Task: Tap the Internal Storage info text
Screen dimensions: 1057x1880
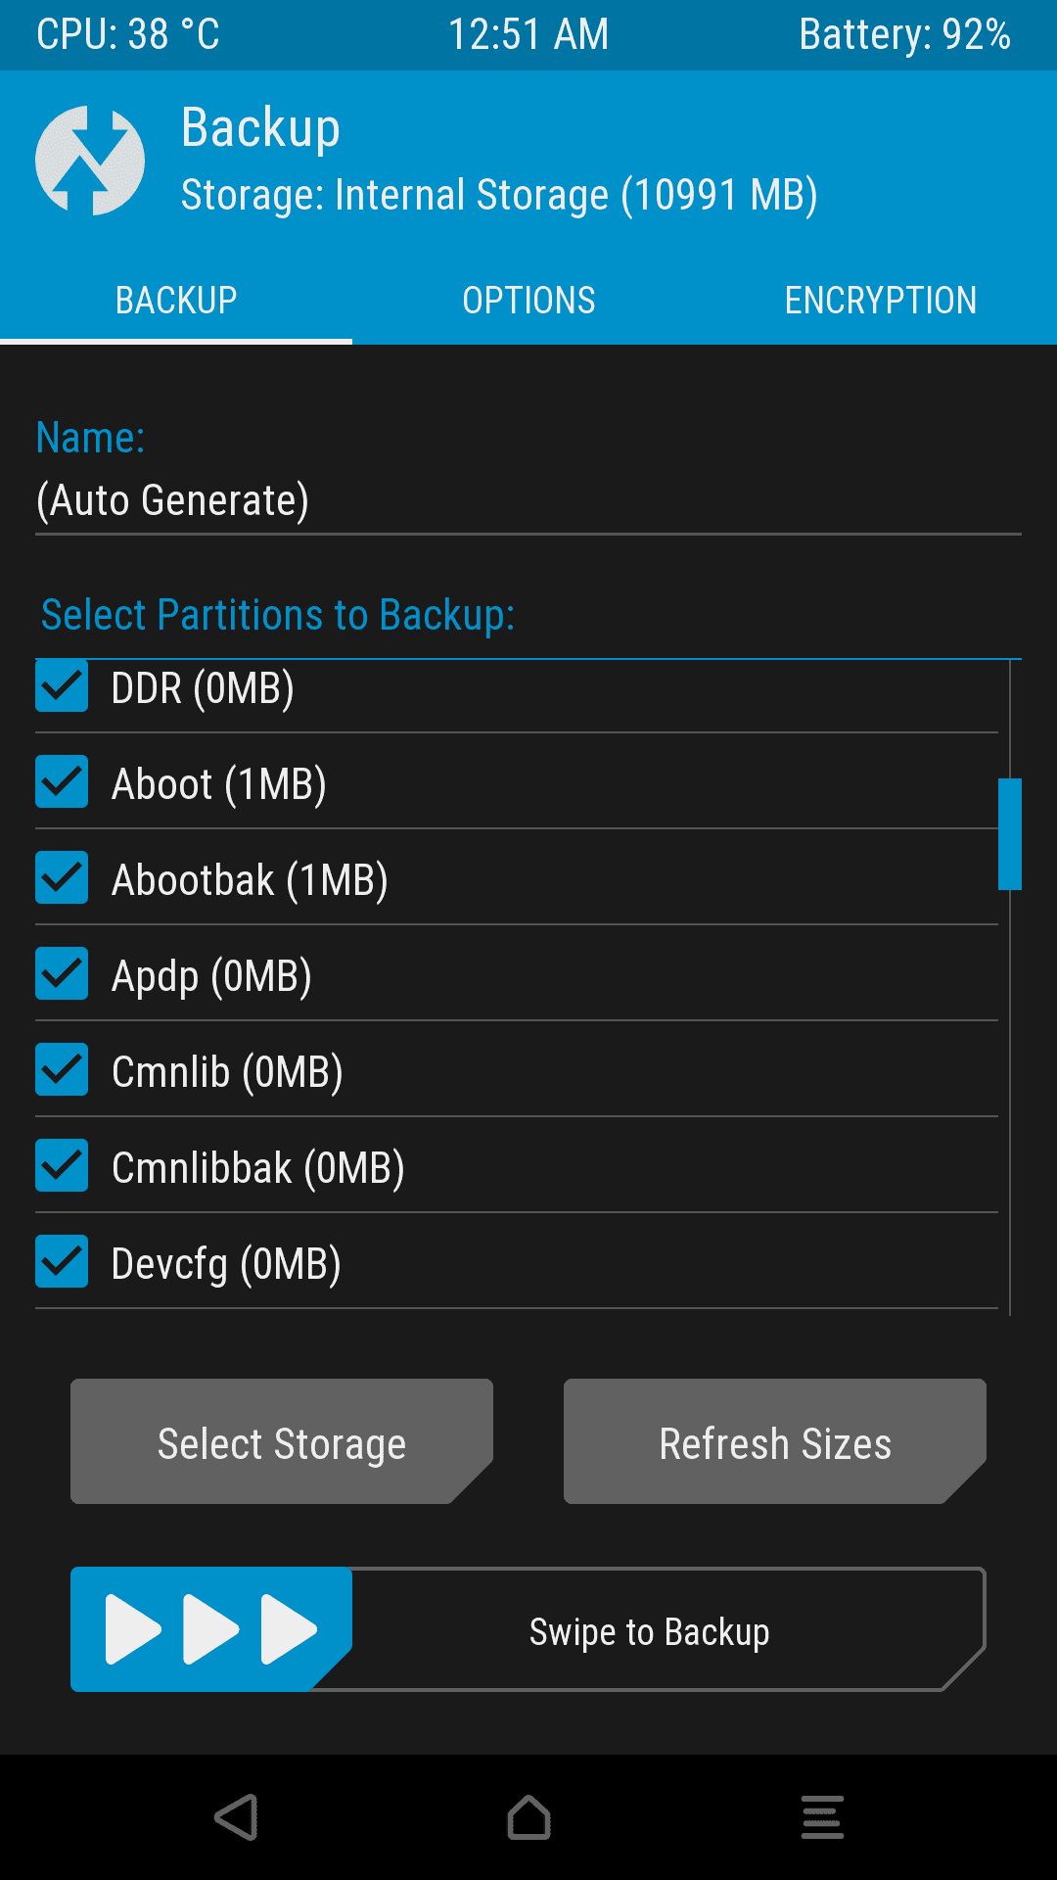Action: (499, 195)
